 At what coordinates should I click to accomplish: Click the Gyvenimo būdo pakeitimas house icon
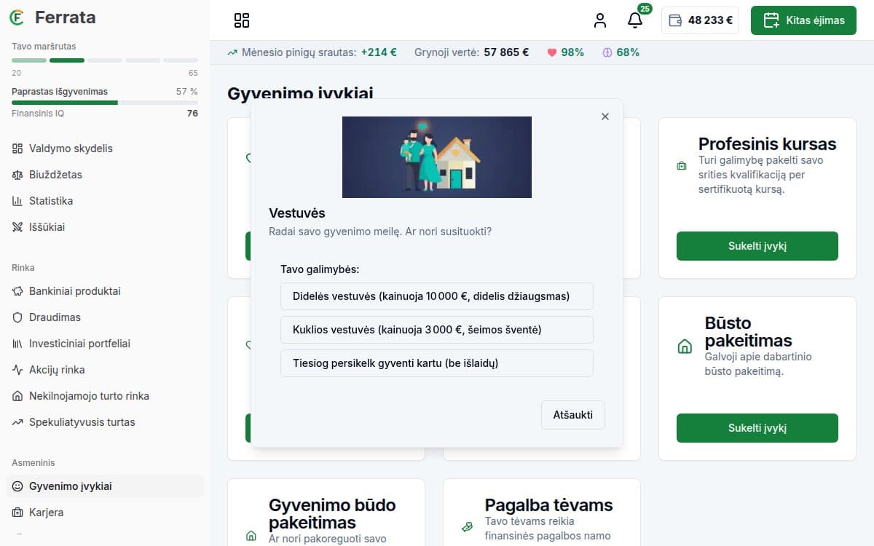(251, 536)
